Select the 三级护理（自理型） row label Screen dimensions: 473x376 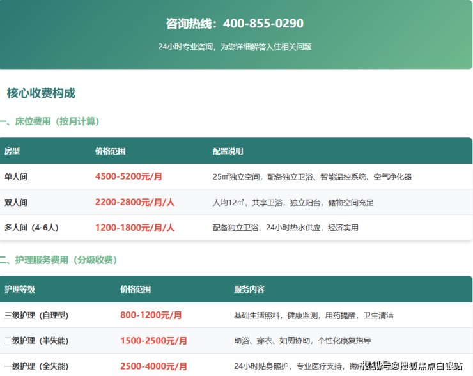[x=36, y=315]
